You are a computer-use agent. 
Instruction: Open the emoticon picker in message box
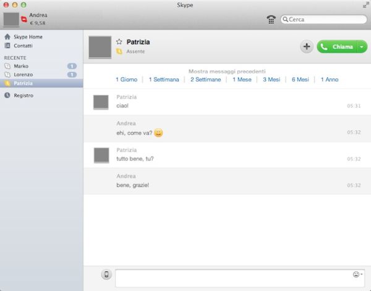pos(356,274)
